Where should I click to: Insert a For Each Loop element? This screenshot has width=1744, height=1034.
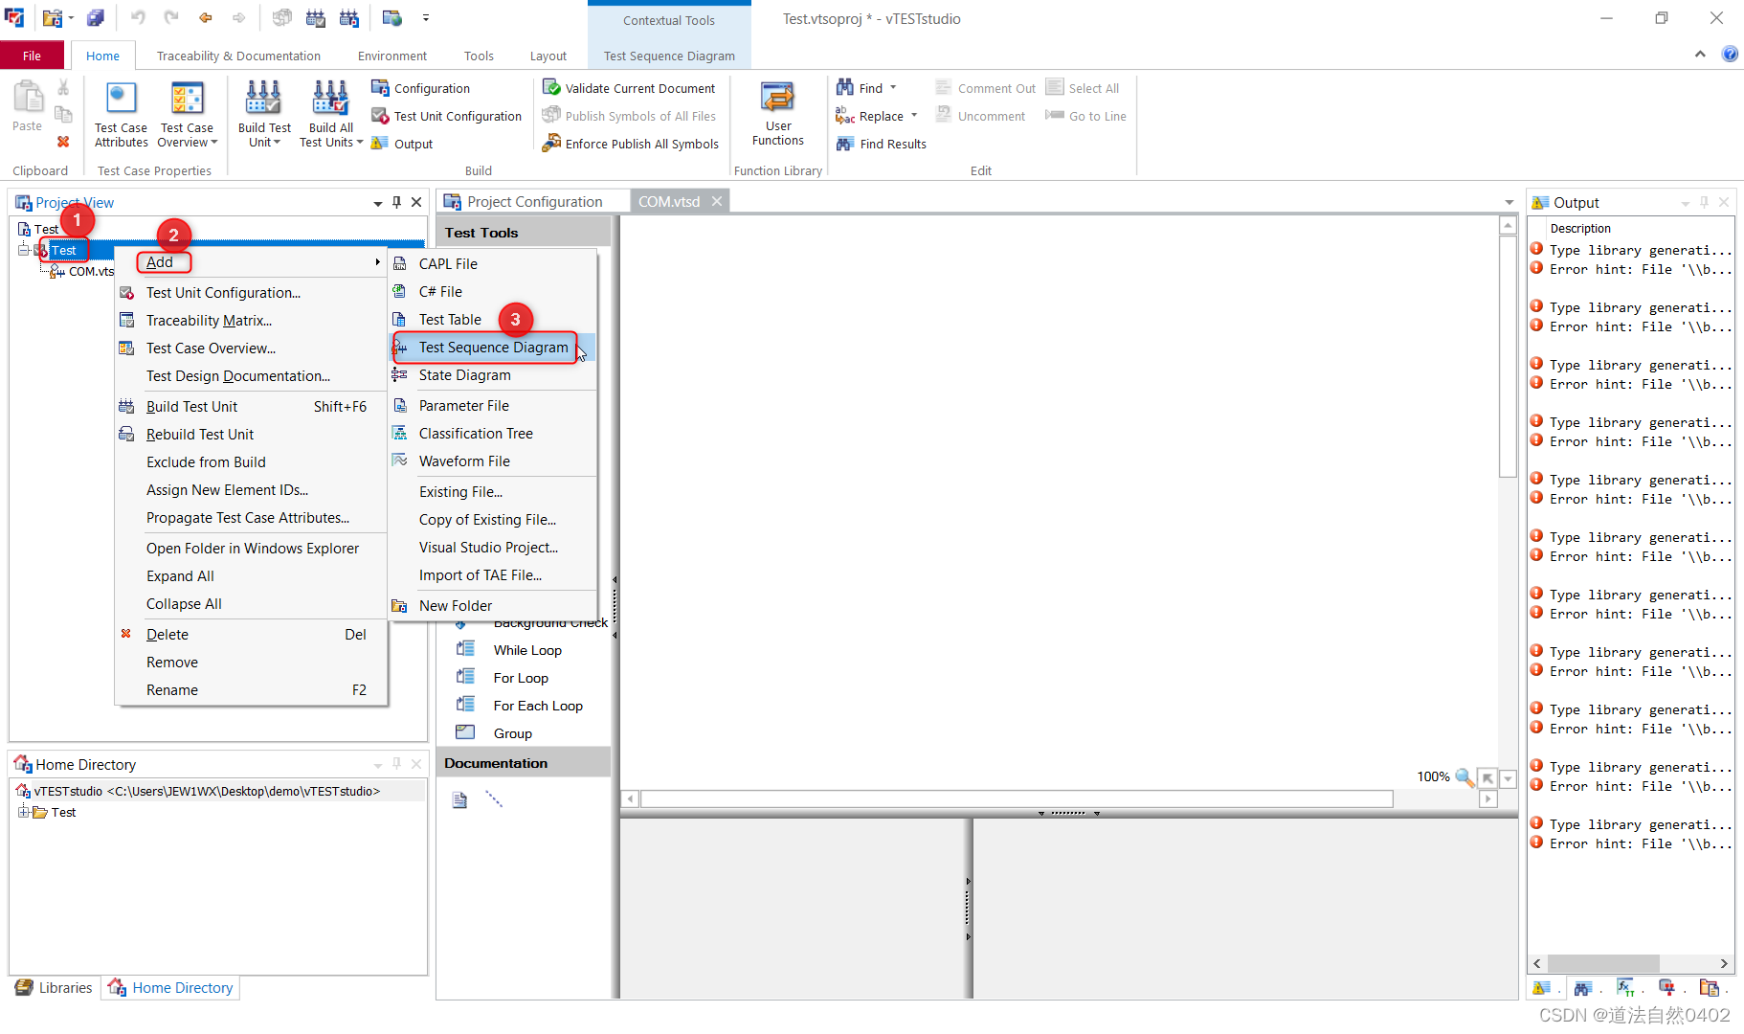(x=536, y=705)
